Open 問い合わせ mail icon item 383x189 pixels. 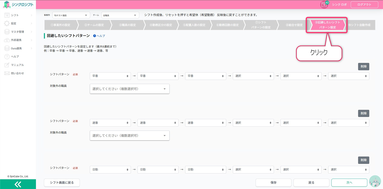pyautogui.click(x=17, y=73)
